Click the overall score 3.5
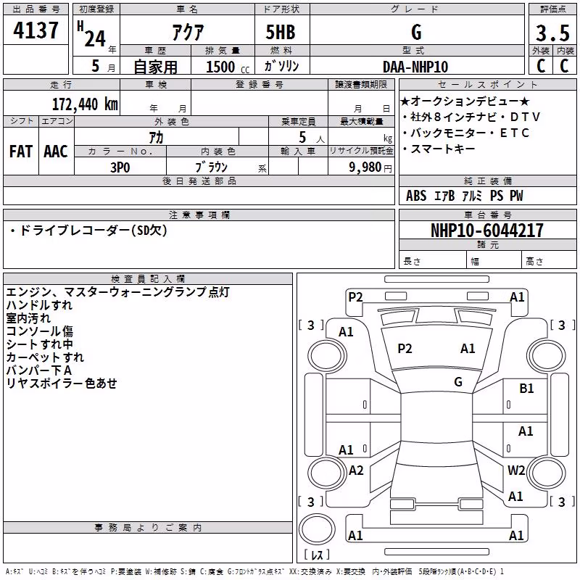The image size is (580, 580). [x=552, y=33]
